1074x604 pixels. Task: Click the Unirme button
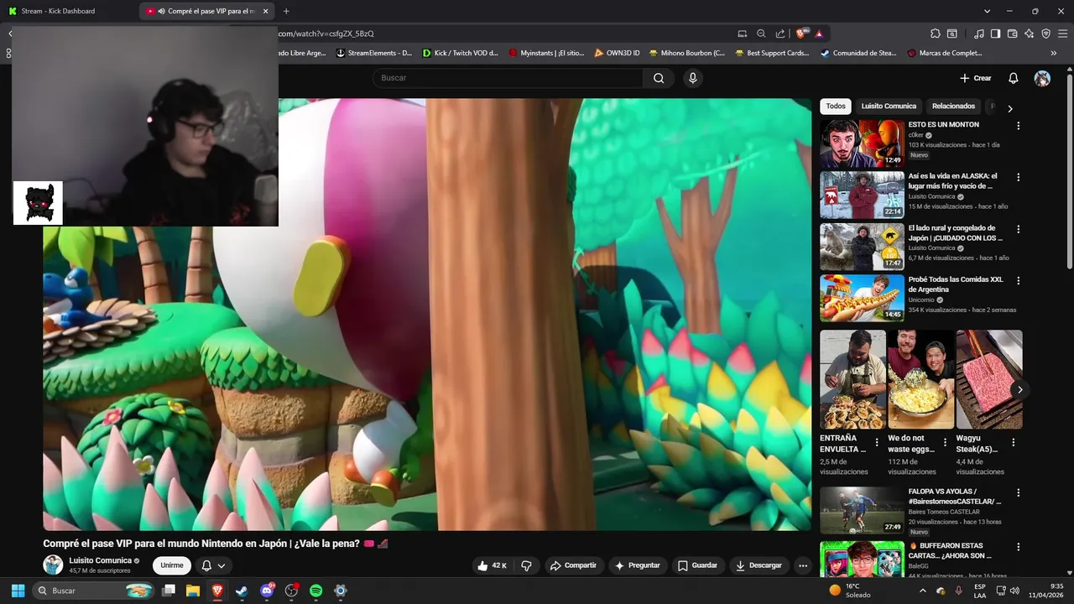tap(172, 565)
